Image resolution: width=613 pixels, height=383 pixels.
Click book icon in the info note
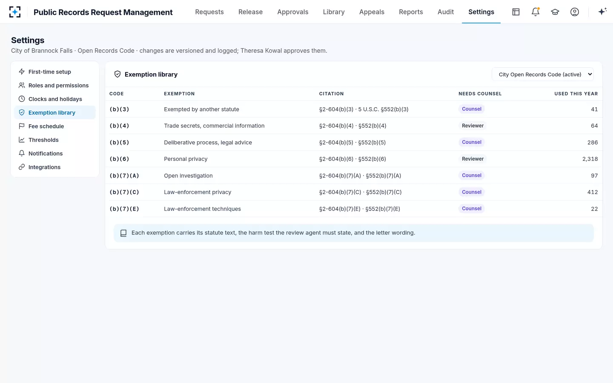point(123,233)
